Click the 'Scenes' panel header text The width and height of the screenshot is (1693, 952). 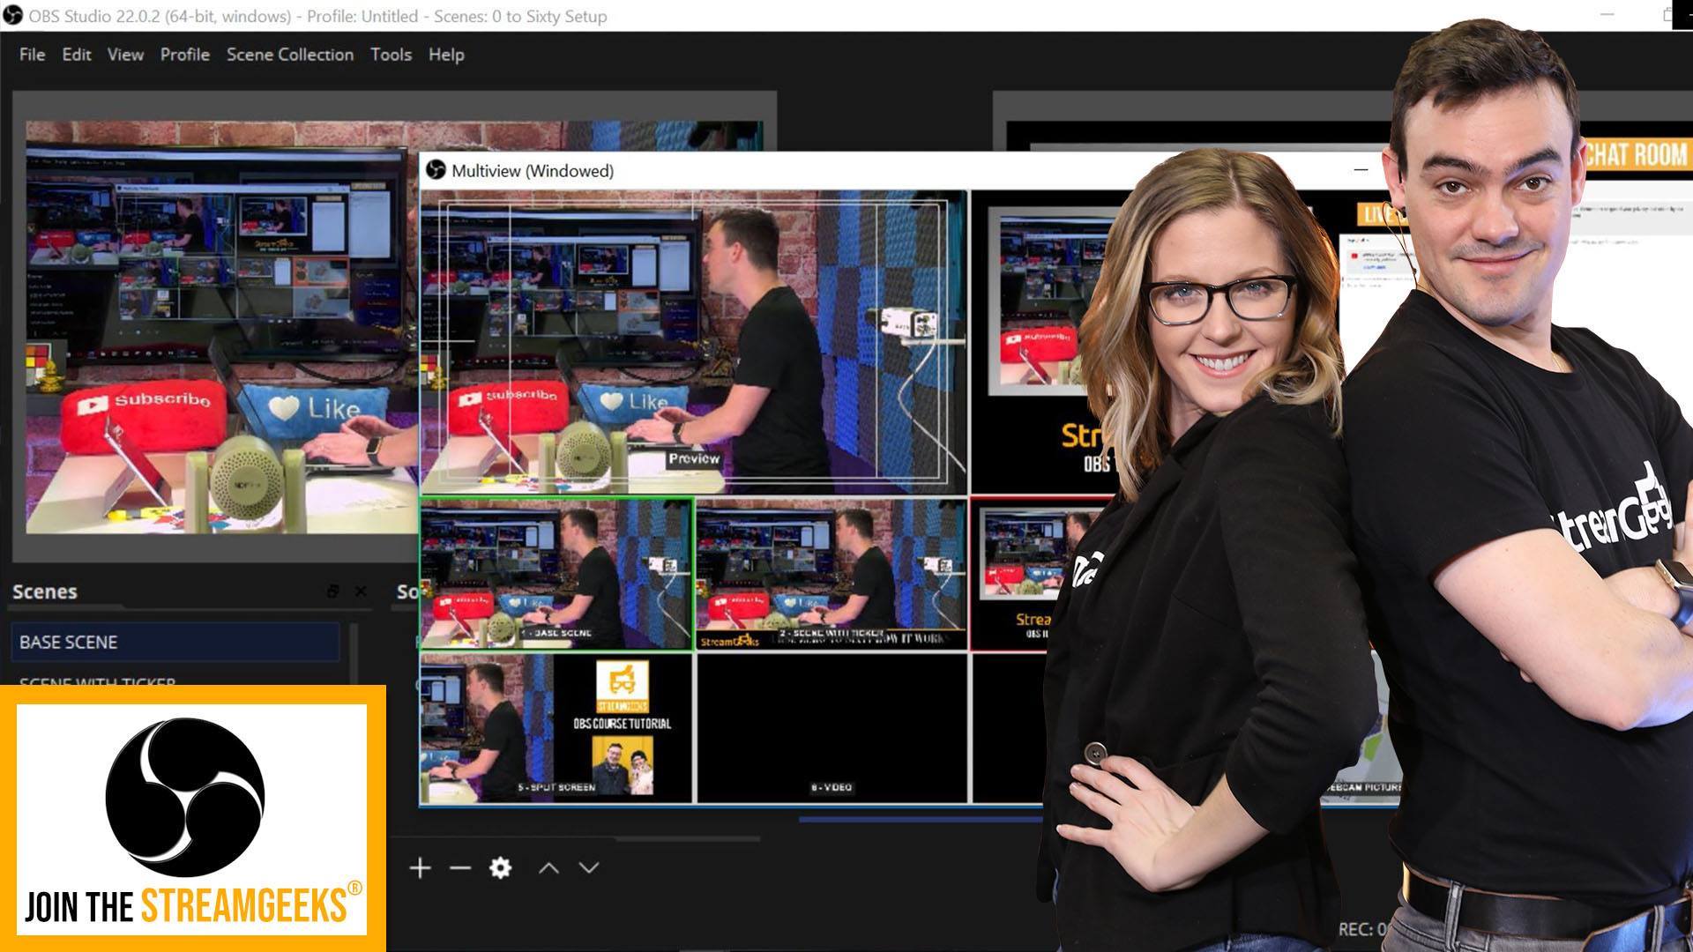tap(45, 591)
